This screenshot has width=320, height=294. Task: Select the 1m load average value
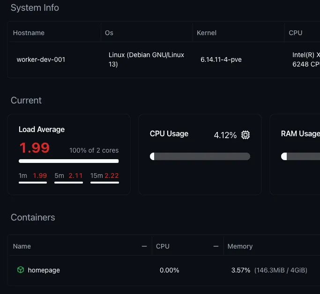(40, 176)
